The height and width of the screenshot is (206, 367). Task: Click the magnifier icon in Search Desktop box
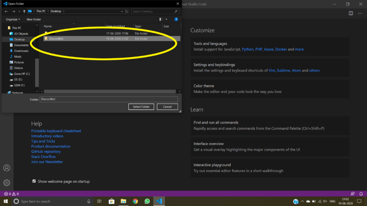pos(176,11)
